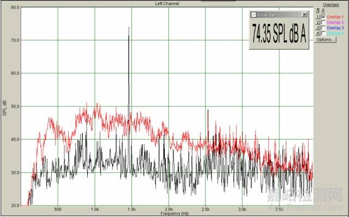Click the Overlays heading link
This screenshot has width=349, height=217.
[x=331, y=5]
